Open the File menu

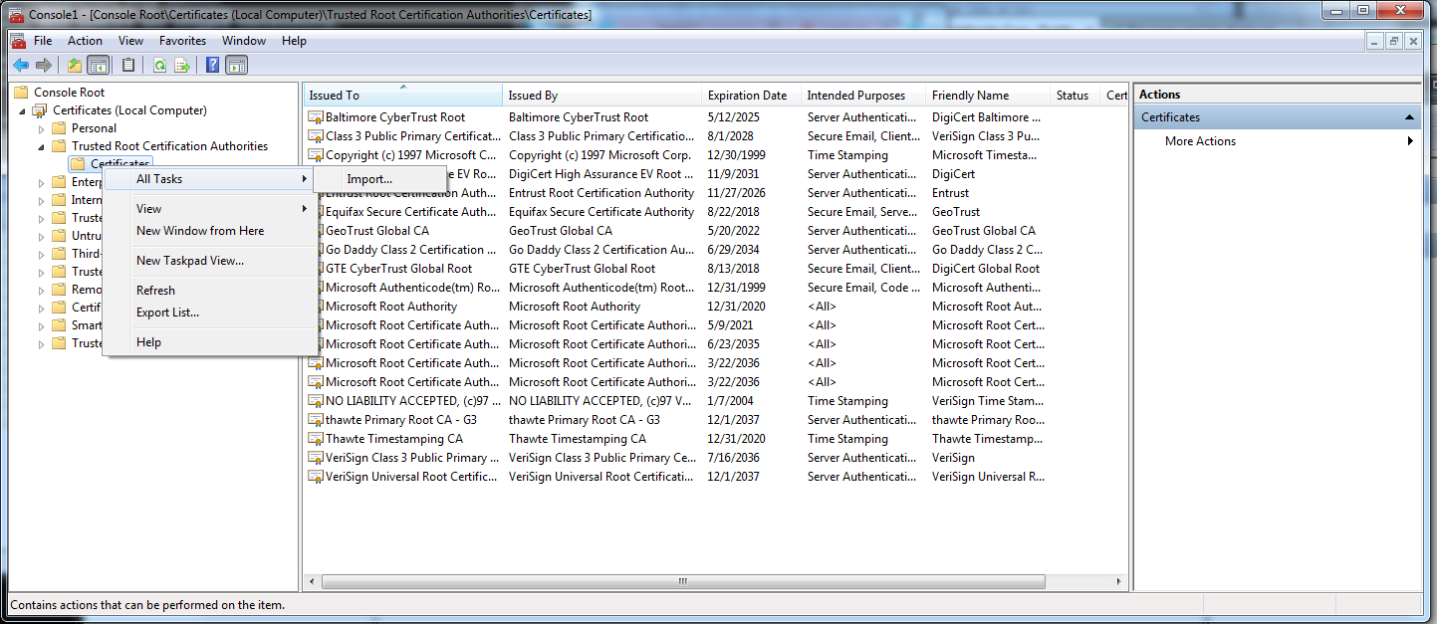43,41
